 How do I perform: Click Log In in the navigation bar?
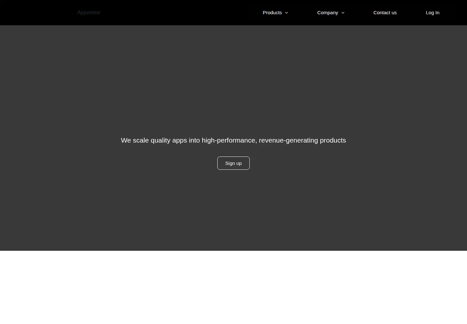tap(433, 13)
